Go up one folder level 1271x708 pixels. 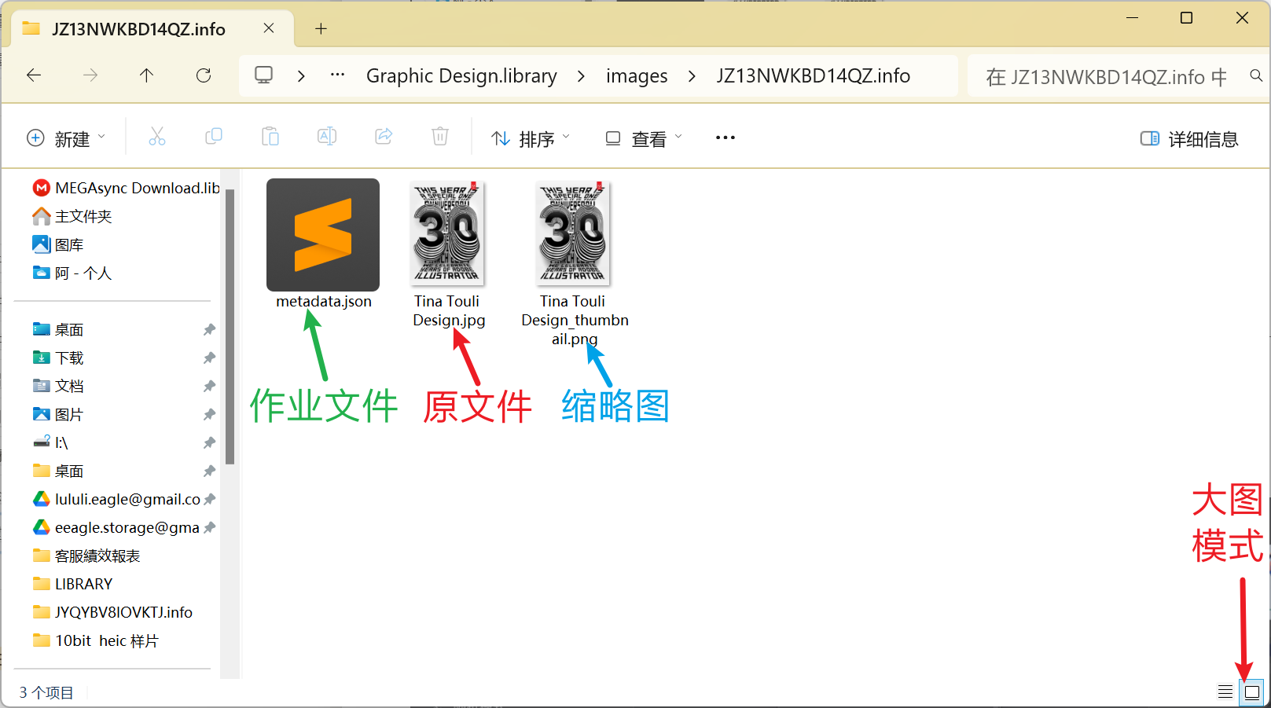(x=146, y=75)
